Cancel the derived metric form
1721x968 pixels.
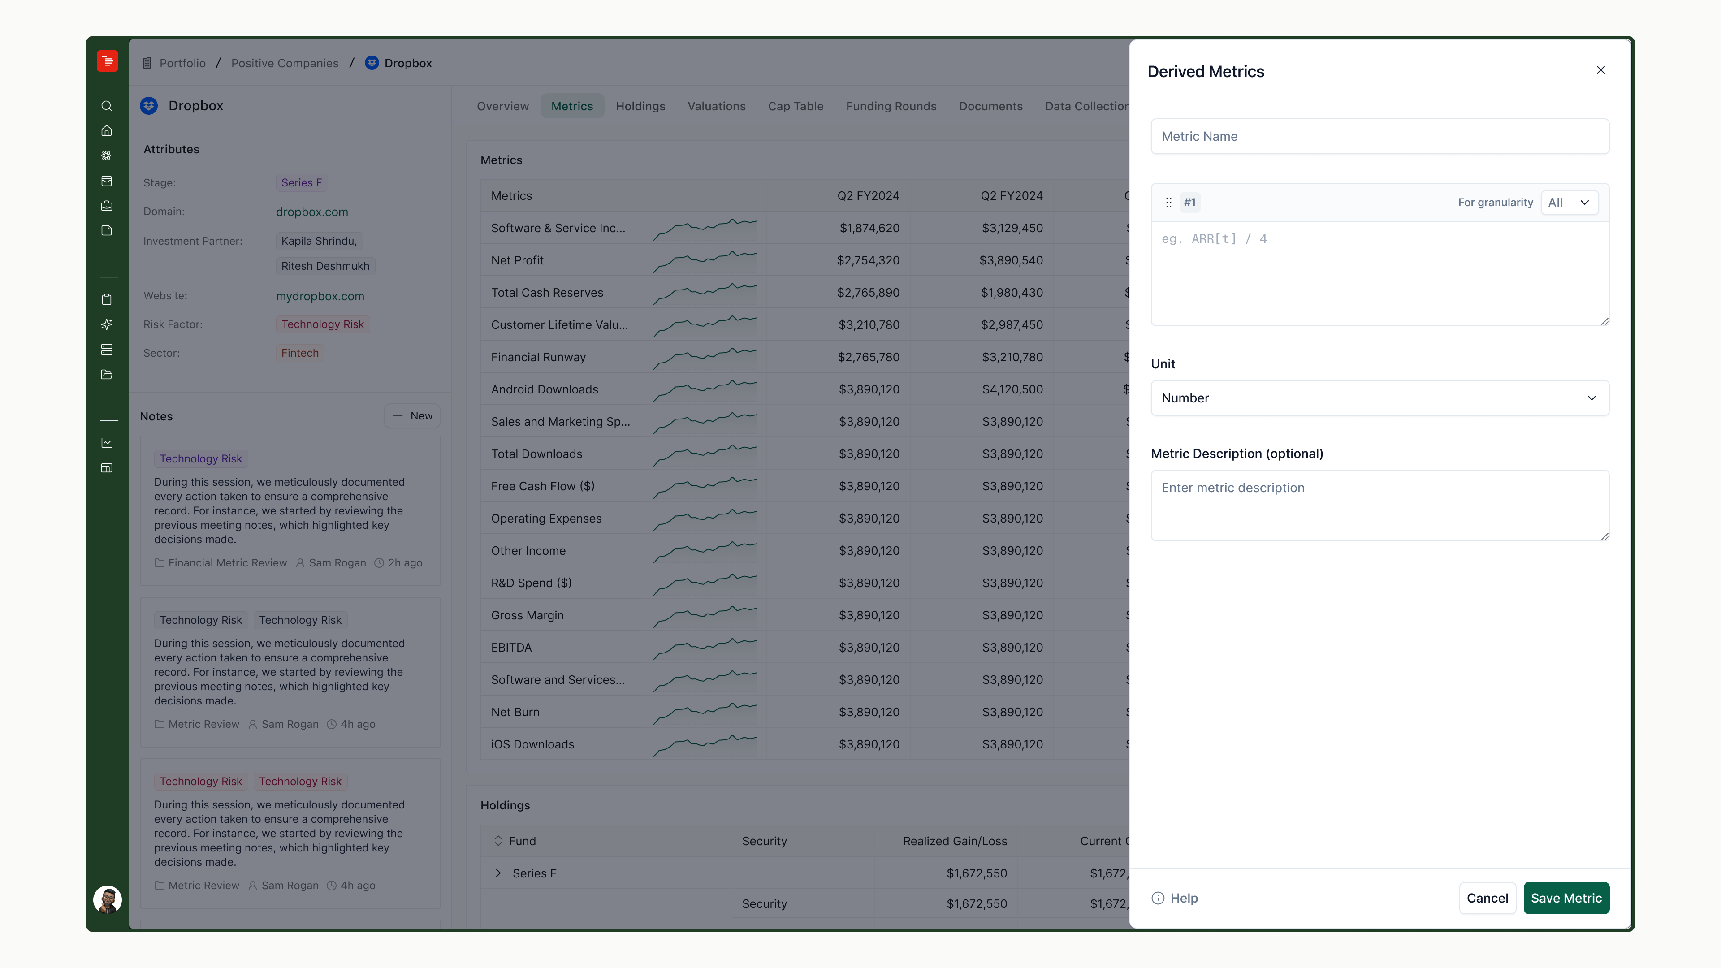tap(1487, 899)
